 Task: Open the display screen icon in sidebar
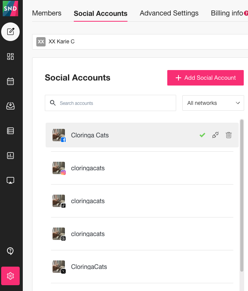tap(10, 180)
